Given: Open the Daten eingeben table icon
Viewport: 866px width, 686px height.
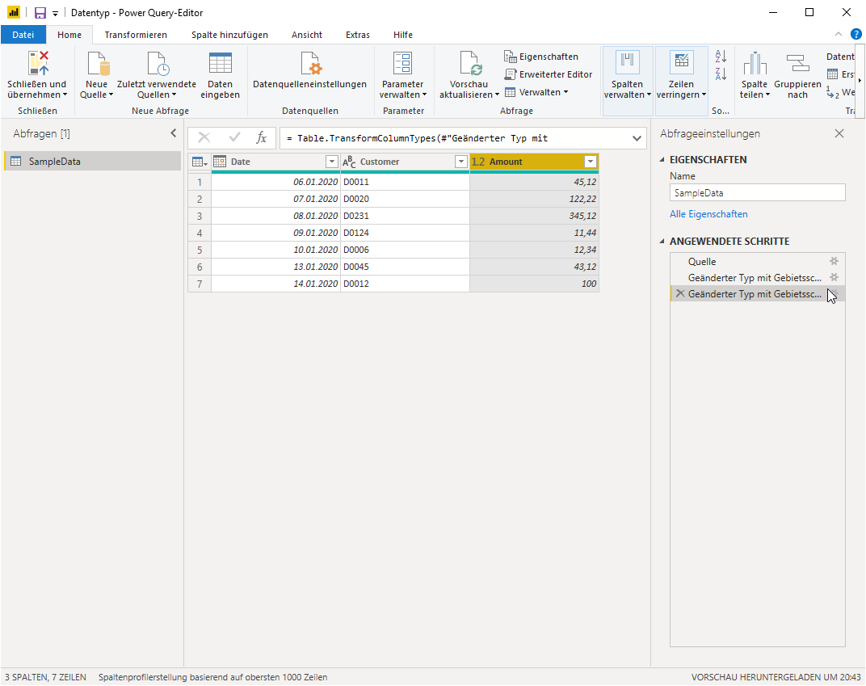Looking at the screenshot, I should (220, 63).
